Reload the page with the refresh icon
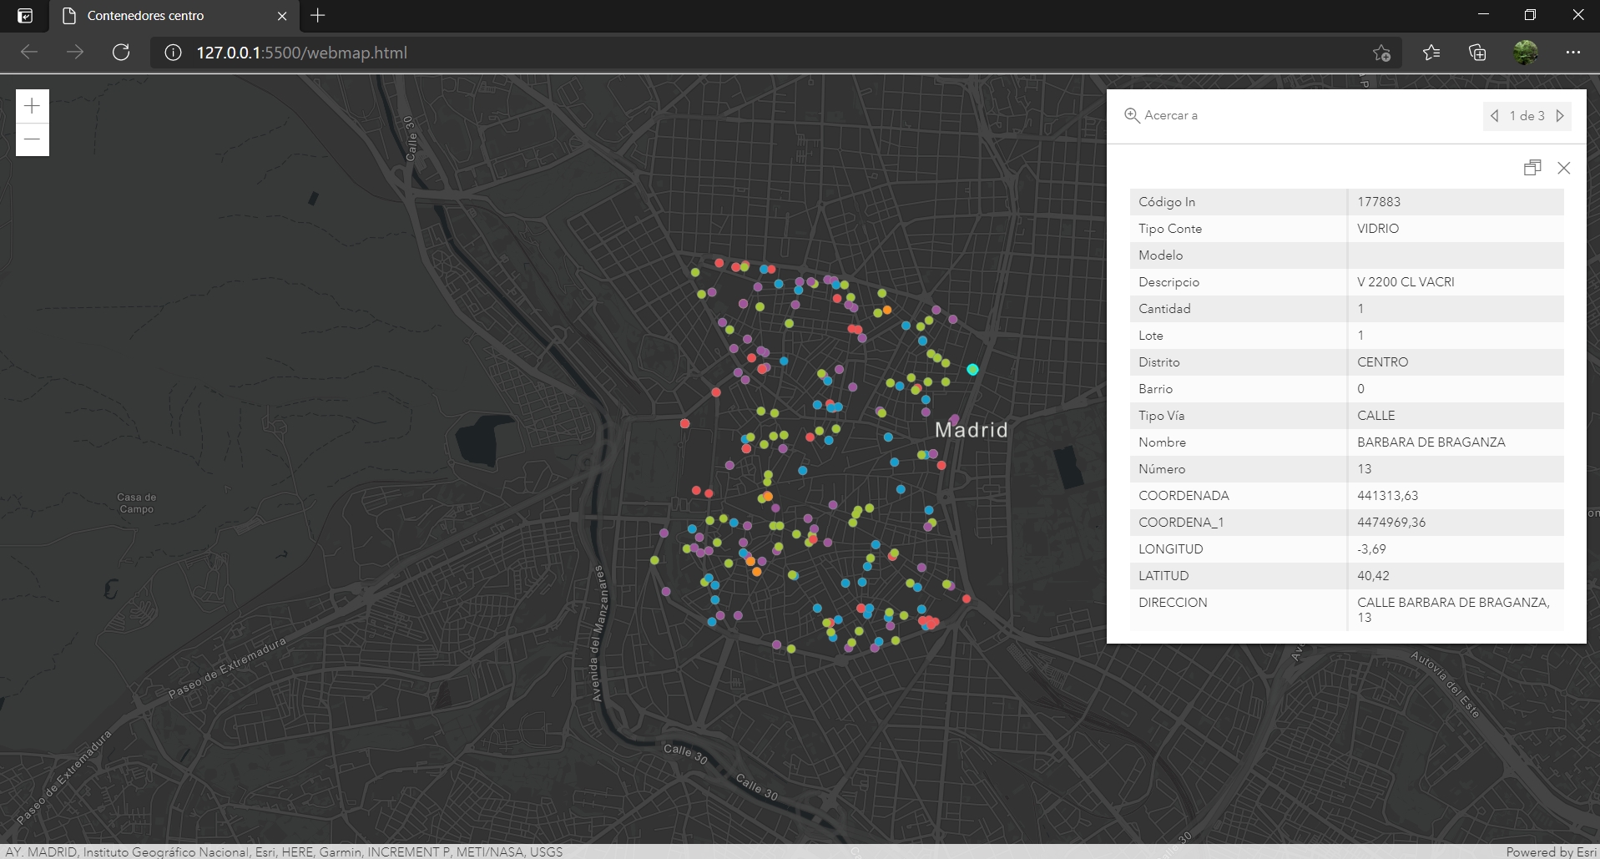The height and width of the screenshot is (859, 1600). 120,52
